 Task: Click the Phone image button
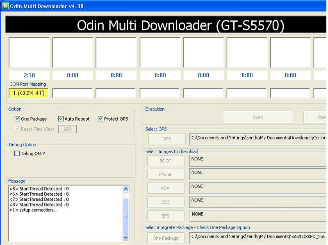click(166, 174)
